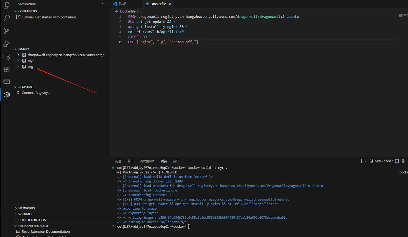Click the 'docker build -t myc .' terminal command

[208, 168]
